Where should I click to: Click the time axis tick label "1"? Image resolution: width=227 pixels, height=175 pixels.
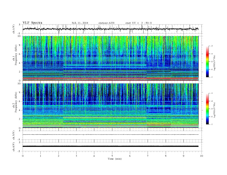click(40, 156)
